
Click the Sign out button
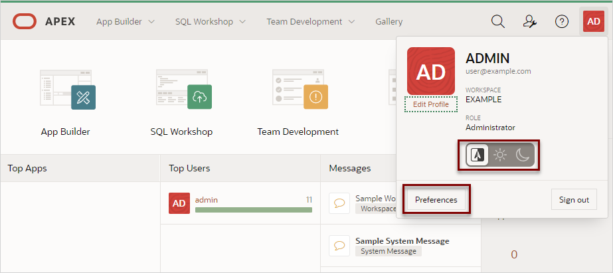click(574, 200)
